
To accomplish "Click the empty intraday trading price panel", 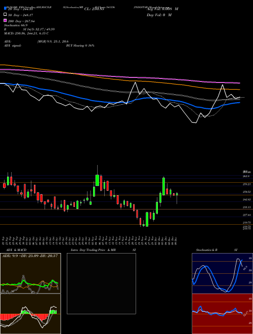I will pos(101,283).
